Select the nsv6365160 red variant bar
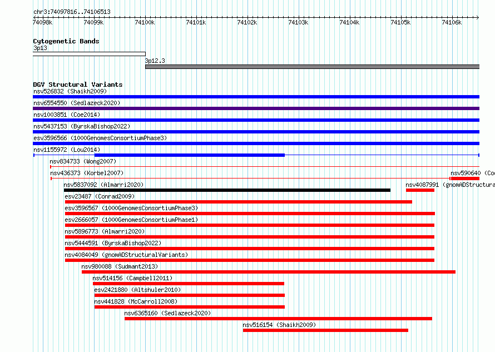The width and height of the screenshot is (495, 352). [x=278, y=319]
